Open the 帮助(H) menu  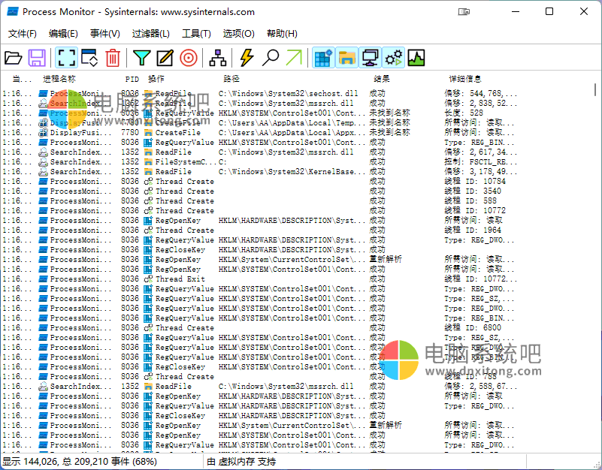(282, 34)
